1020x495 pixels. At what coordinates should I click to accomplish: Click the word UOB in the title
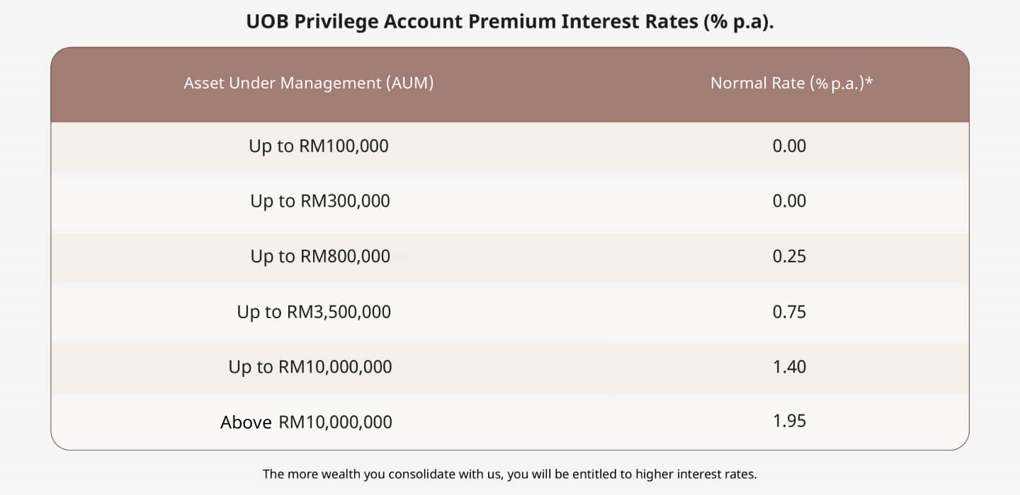[267, 21]
